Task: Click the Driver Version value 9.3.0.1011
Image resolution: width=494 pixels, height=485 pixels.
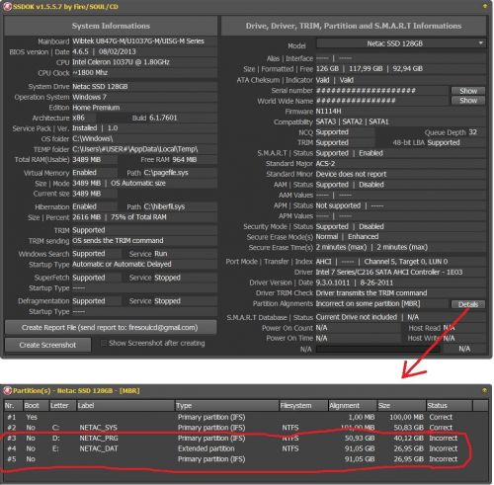Action: (333, 283)
